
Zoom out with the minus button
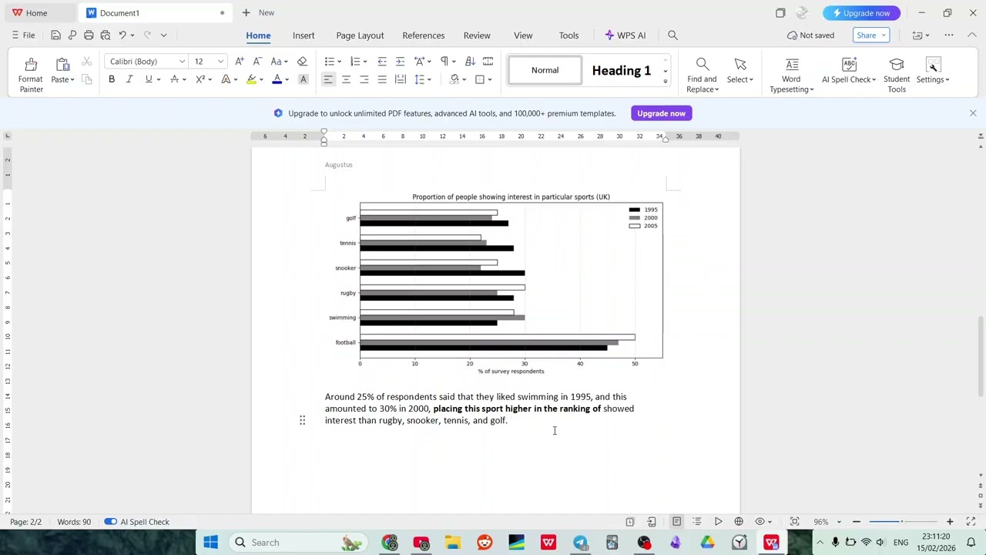856,522
